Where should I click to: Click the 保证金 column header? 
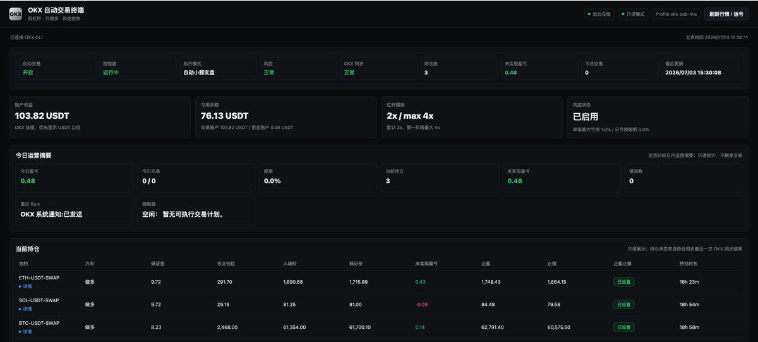pyautogui.click(x=158, y=263)
